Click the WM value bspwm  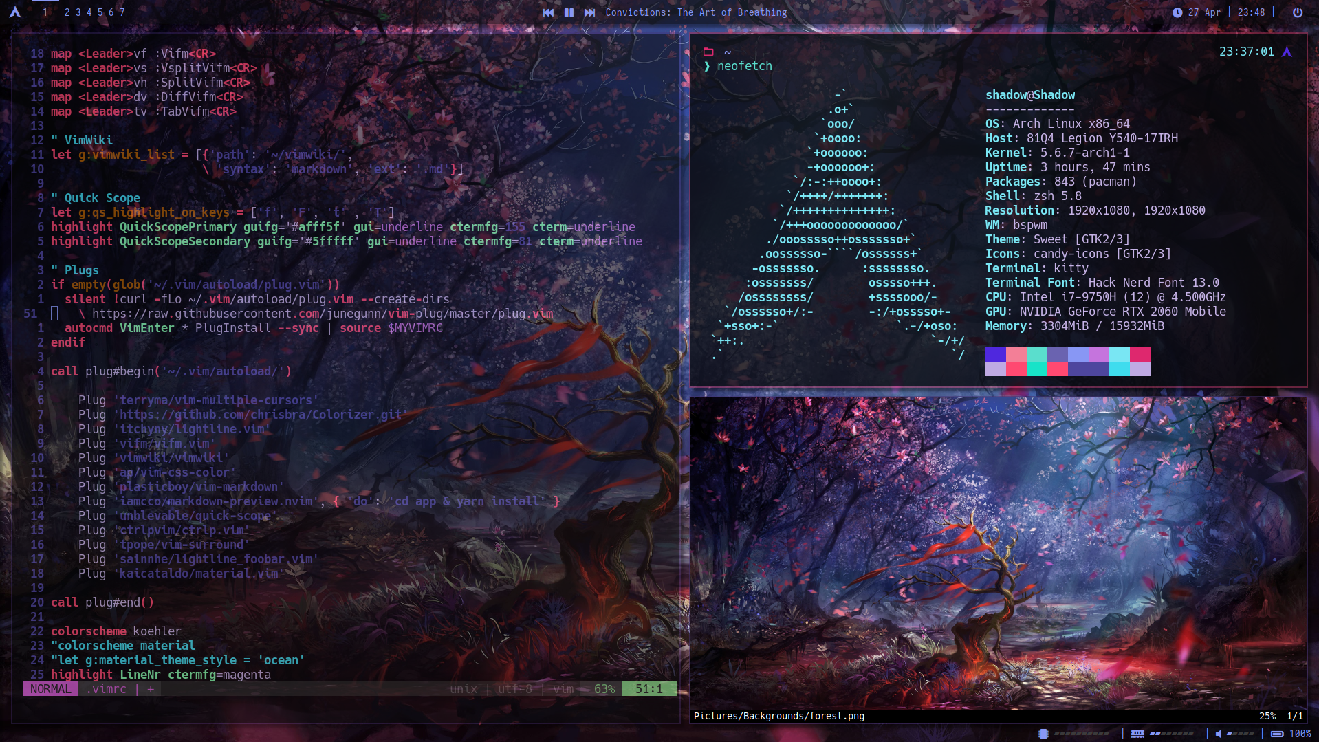1030,225
